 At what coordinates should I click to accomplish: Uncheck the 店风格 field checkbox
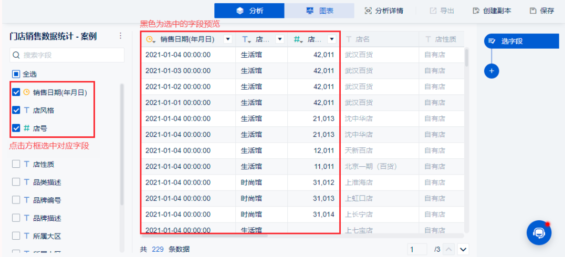[x=16, y=110]
